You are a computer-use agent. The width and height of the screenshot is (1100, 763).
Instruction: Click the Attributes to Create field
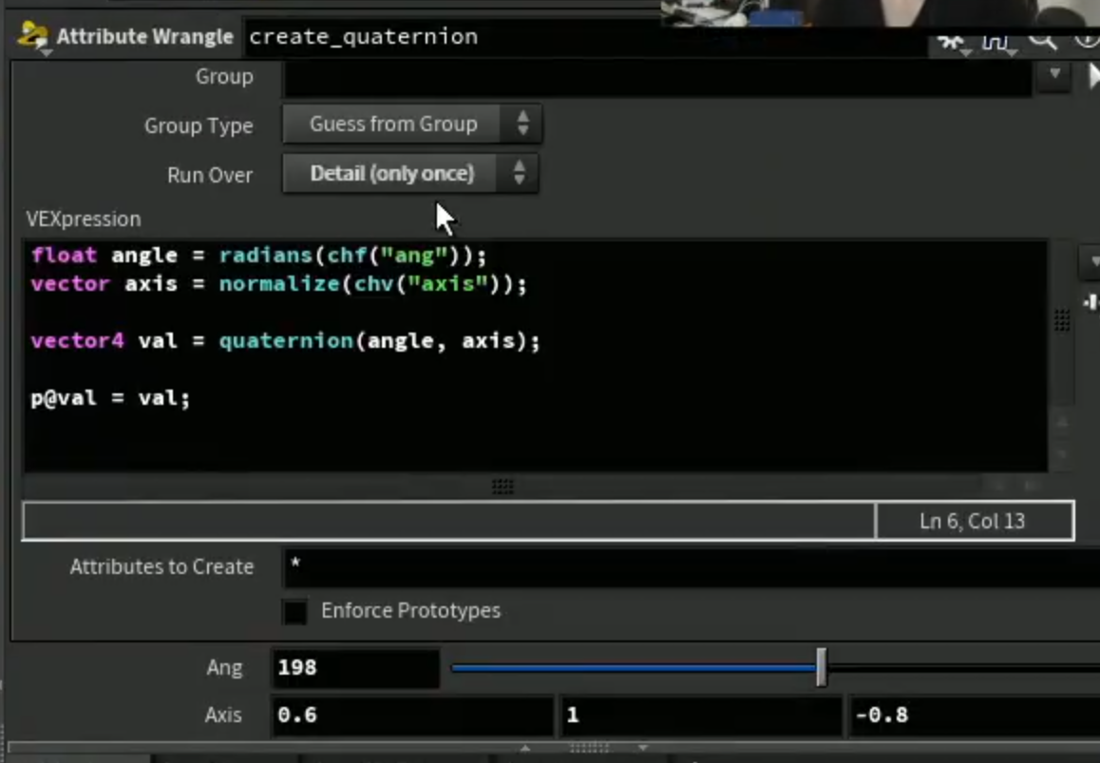[x=691, y=567]
